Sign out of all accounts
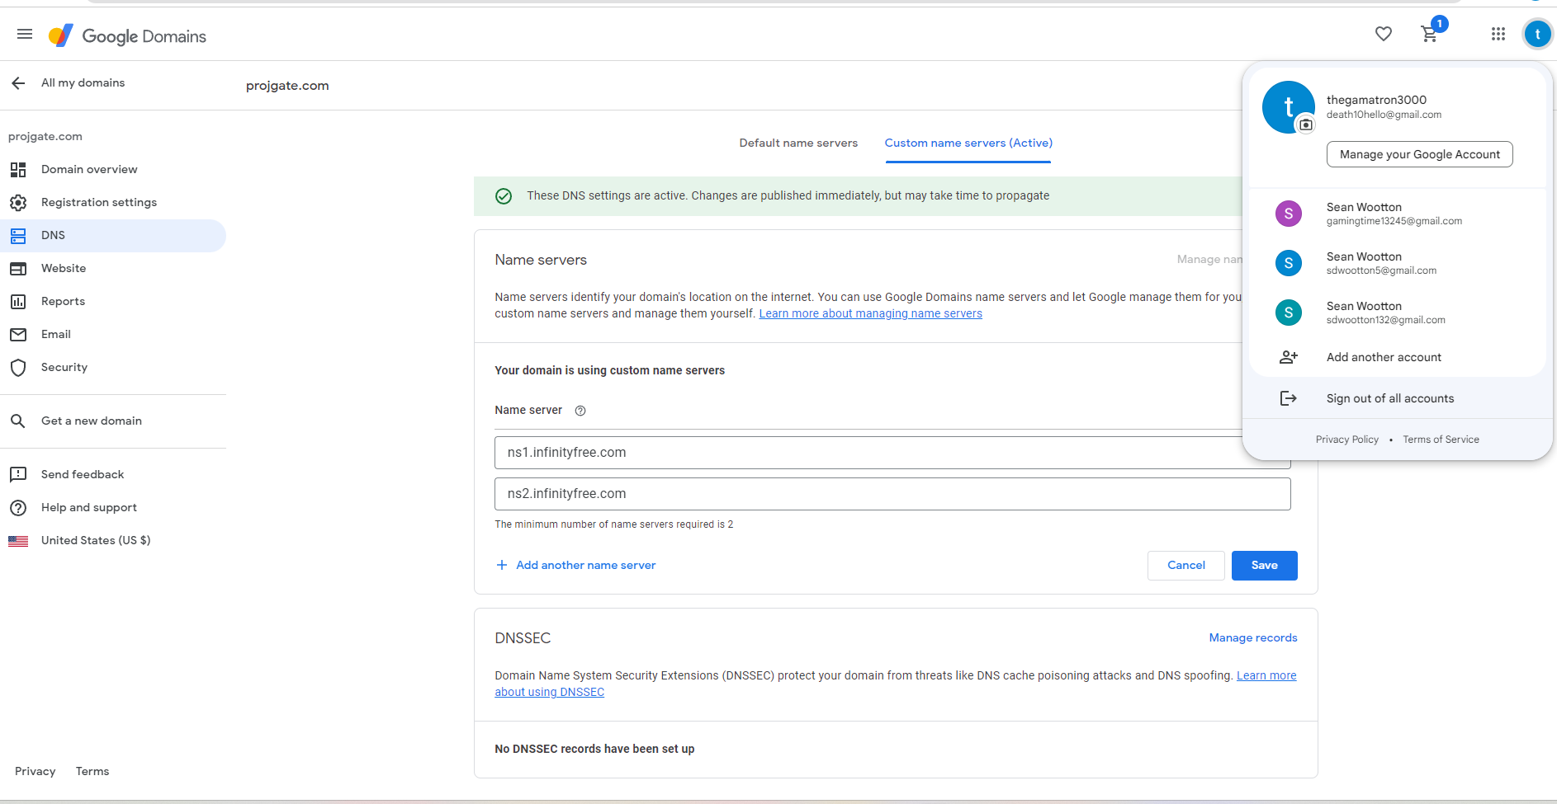This screenshot has height=804, width=1557. click(1389, 399)
